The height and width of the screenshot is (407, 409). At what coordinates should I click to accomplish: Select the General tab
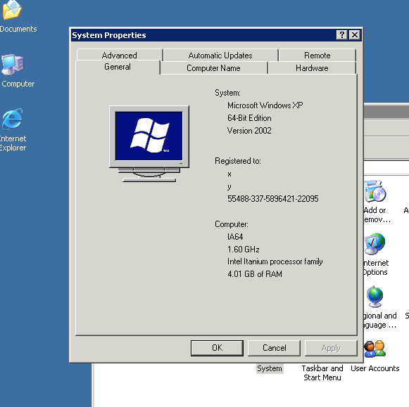click(x=118, y=67)
